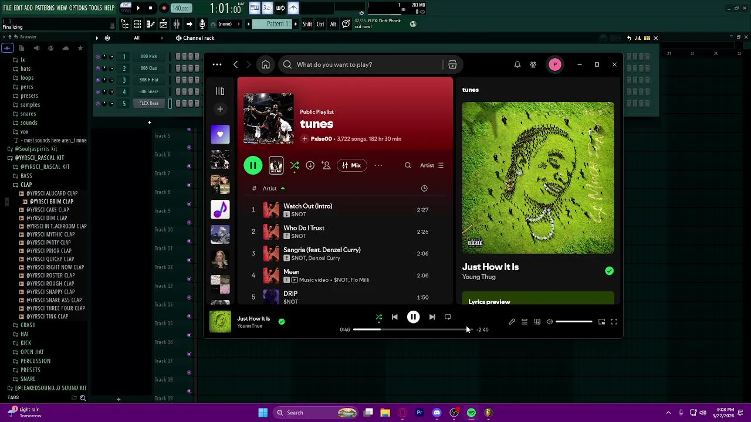Open Pxlse00 playlist owner link
The width and height of the screenshot is (751, 422).
321,139
